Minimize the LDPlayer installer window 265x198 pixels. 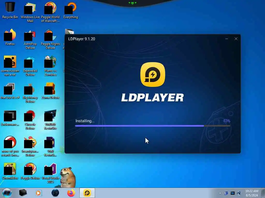pos(227,39)
